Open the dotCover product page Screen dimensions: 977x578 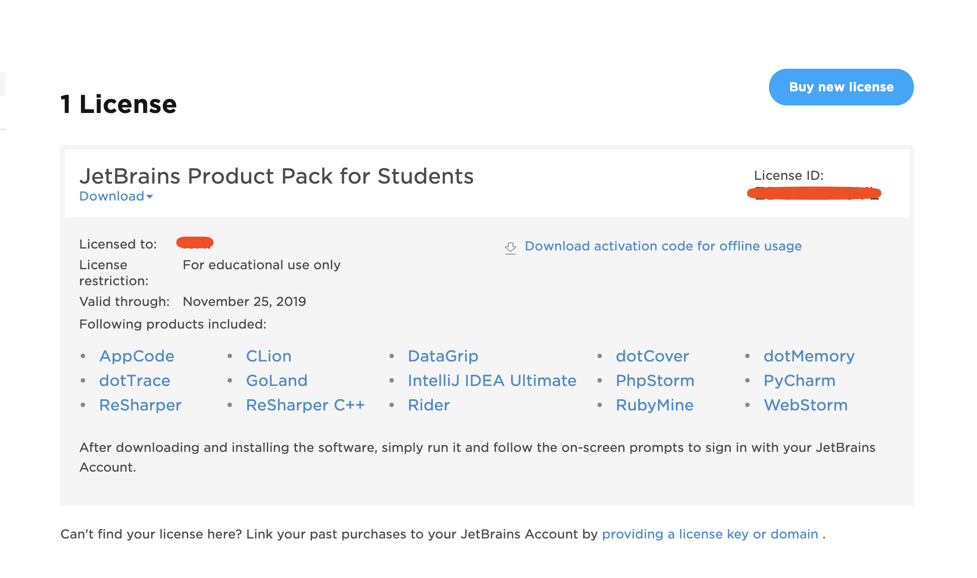pyautogui.click(x=653, y=356)
